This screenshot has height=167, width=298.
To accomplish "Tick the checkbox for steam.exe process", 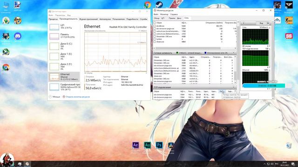I will [x=155, y=42].
